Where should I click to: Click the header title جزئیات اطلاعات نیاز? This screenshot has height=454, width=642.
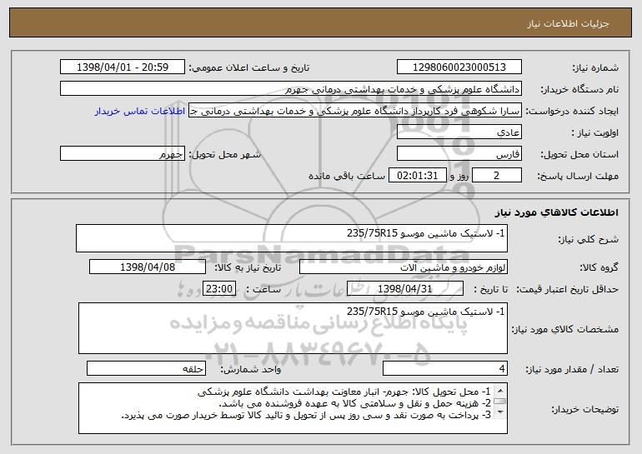[x=568, y=23]
